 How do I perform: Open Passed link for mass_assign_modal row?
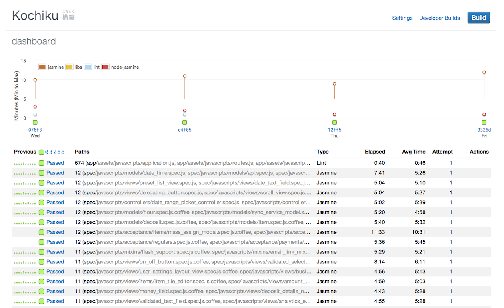tap(55, 232)
